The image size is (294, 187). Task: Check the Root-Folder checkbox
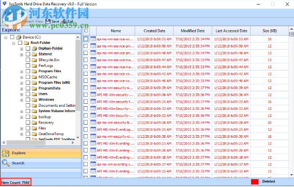[x=20, y=43]
